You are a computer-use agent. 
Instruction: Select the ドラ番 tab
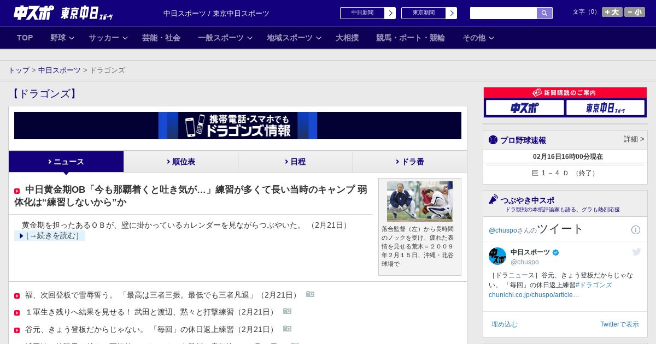coord(410,162)
